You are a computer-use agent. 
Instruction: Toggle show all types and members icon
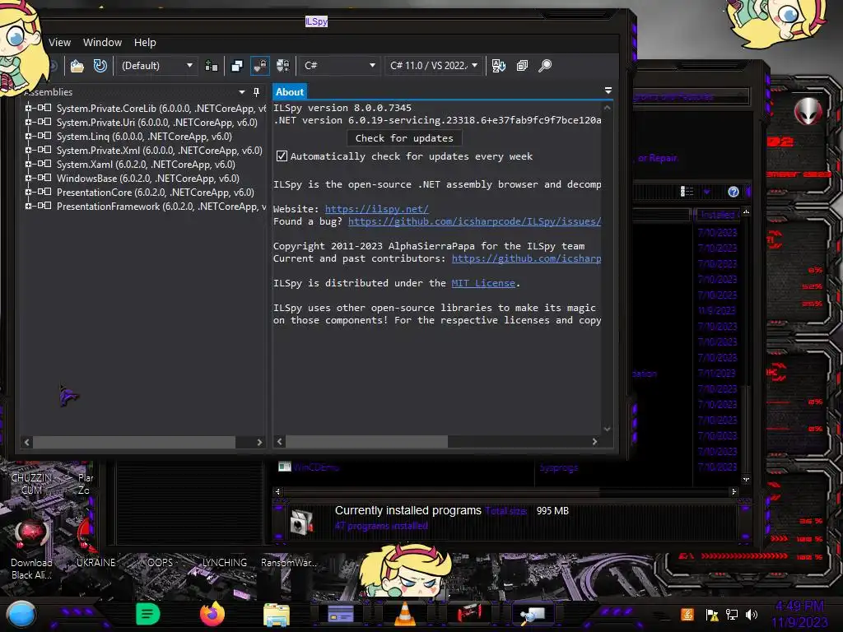[283, 66]
